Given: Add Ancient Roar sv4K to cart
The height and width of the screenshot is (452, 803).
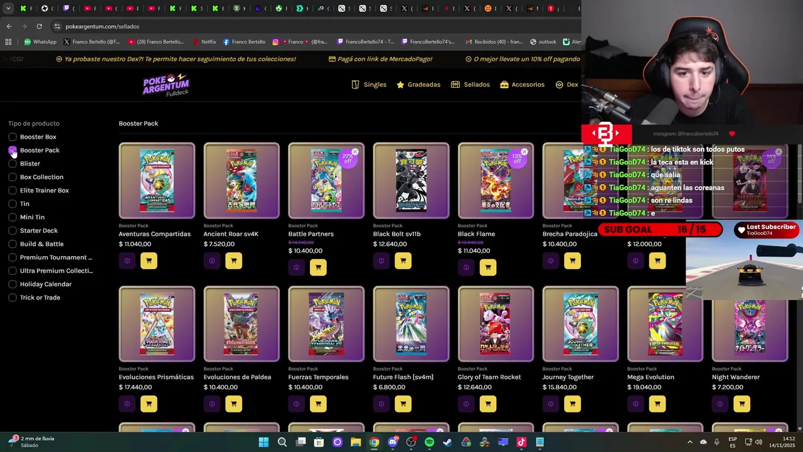Looking at the screenshot, I should (233, 261).
